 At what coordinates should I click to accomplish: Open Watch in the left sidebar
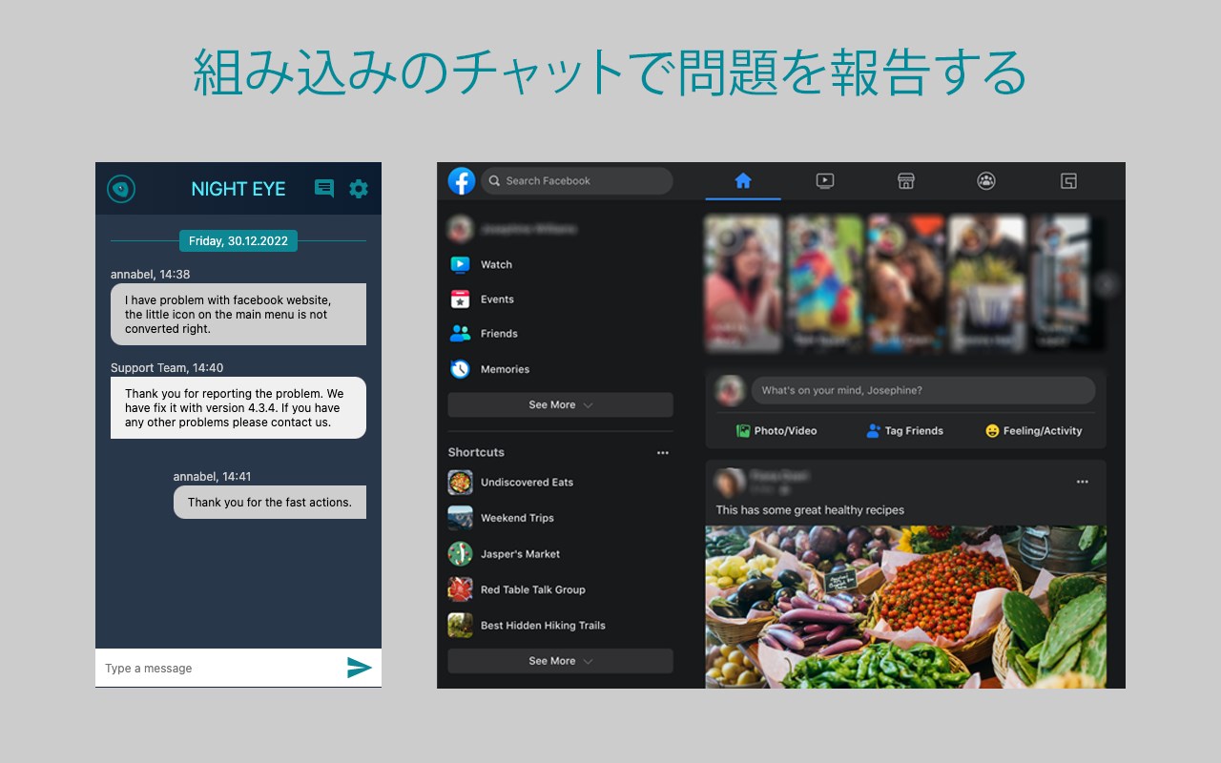560,264
